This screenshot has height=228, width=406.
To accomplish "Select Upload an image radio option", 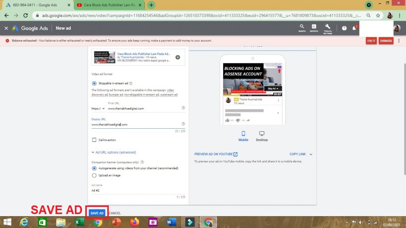I will point(94,175).
